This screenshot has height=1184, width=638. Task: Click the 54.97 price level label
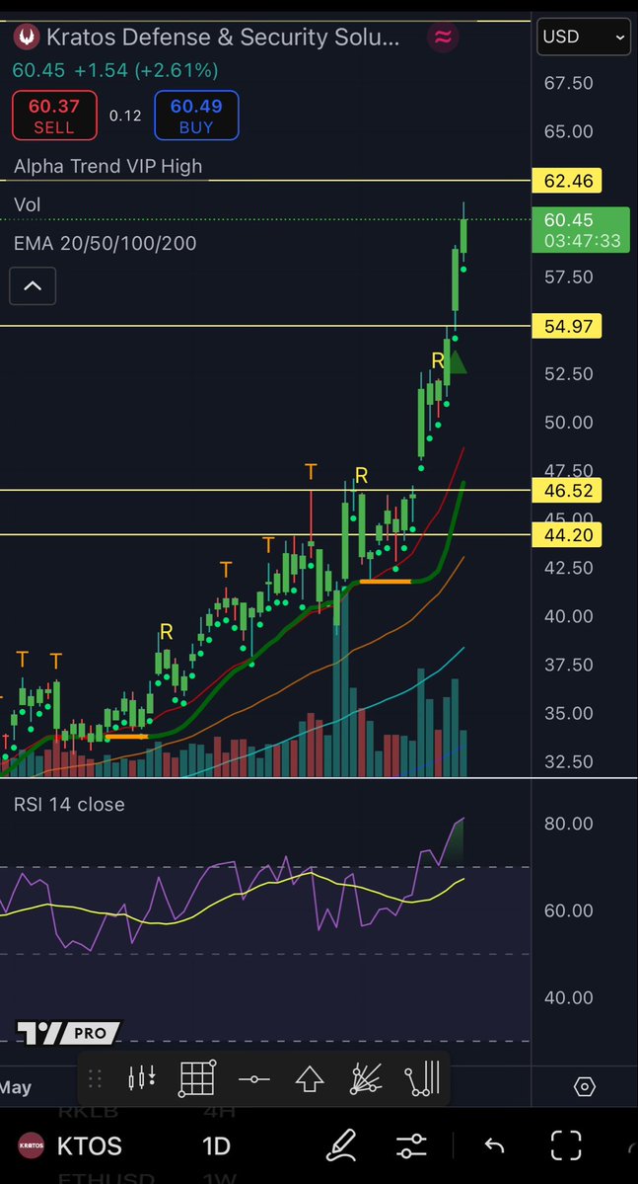point(567,326)
